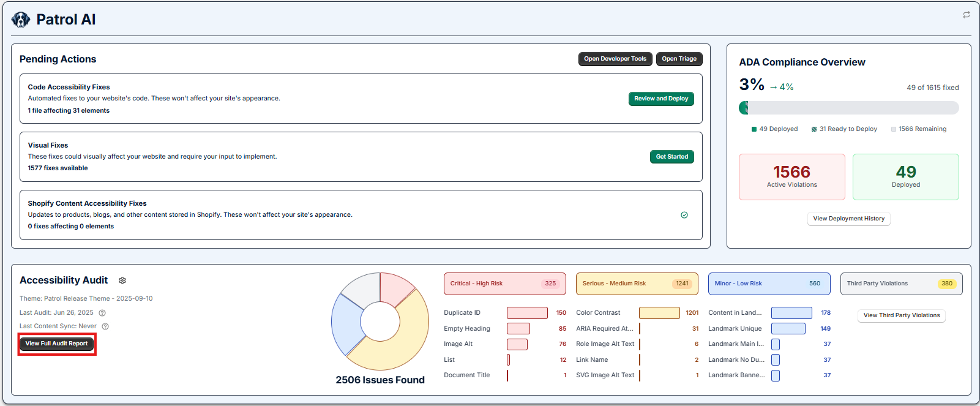Click Landmark Unique blue bar

[x=788, y=329]
